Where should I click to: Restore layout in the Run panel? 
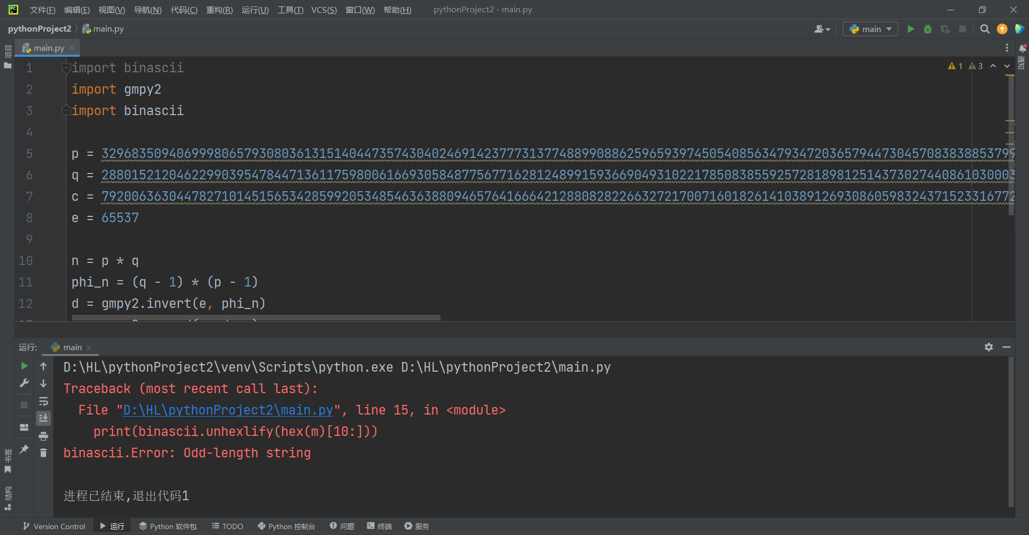click(x=24, y=427)
